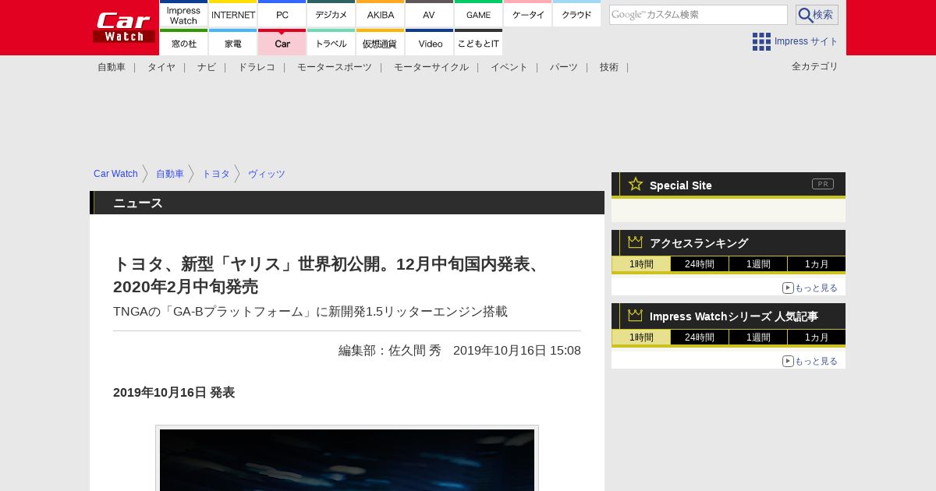The image size is (936, 491).
Task: Expand the 全カテゴリ list
Action: [815, 66]
